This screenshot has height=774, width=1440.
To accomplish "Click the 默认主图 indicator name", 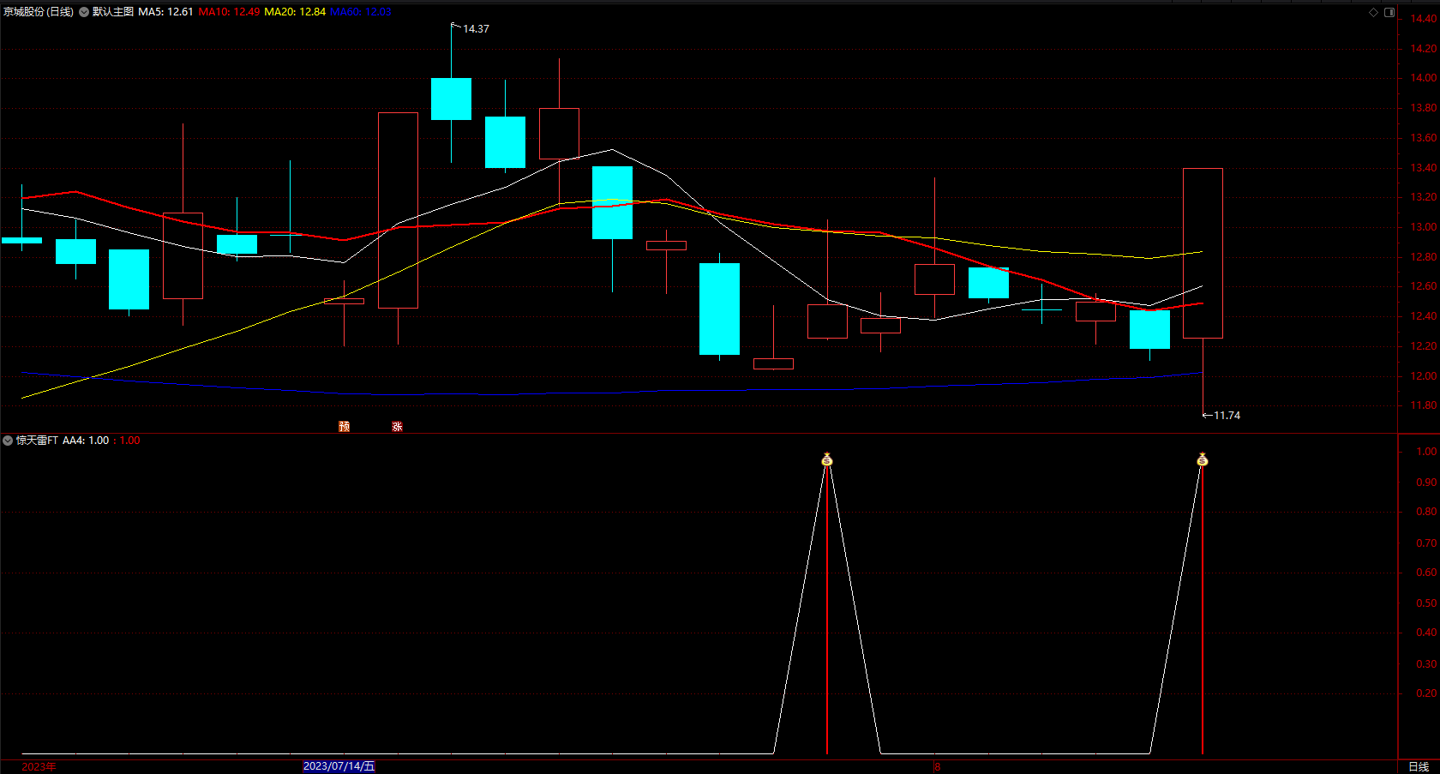I will [113, 12].
